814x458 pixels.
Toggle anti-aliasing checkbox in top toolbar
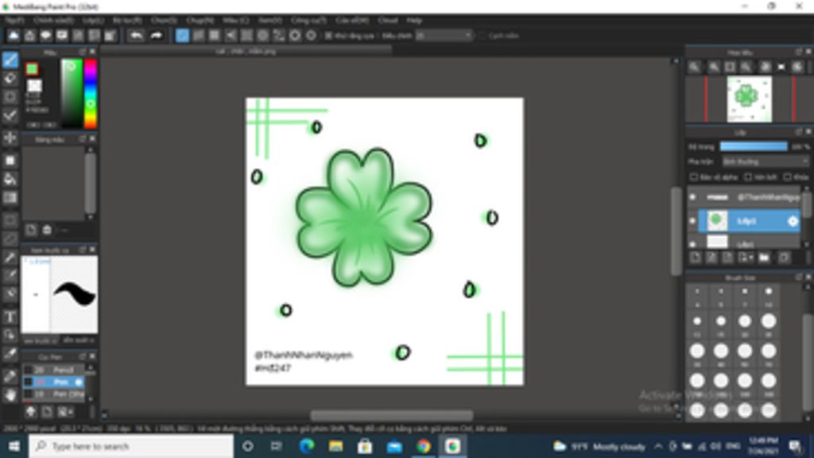pyautogui.click(x=328, y=36)
